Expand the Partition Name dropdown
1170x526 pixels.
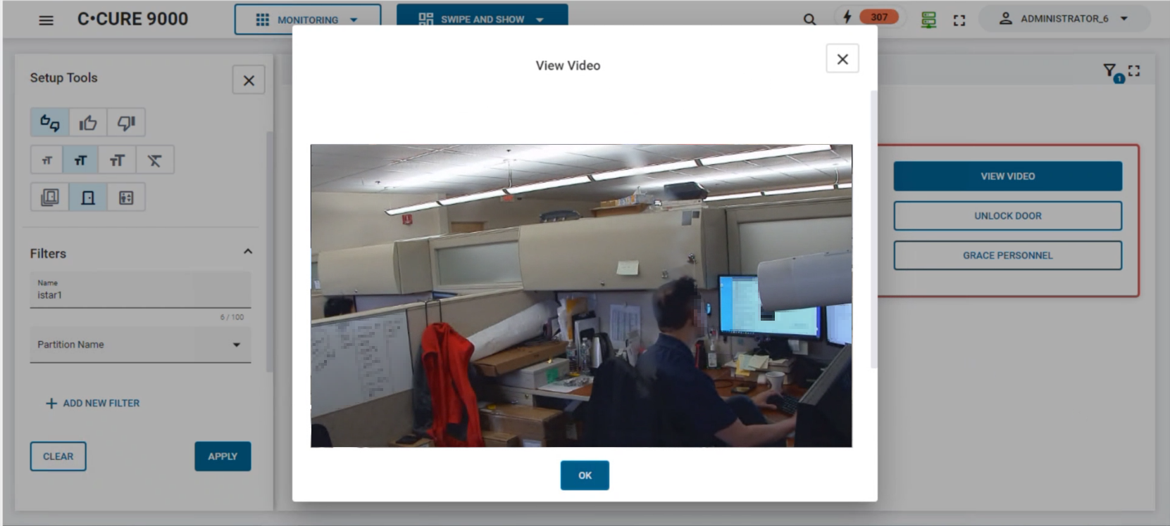236,345
